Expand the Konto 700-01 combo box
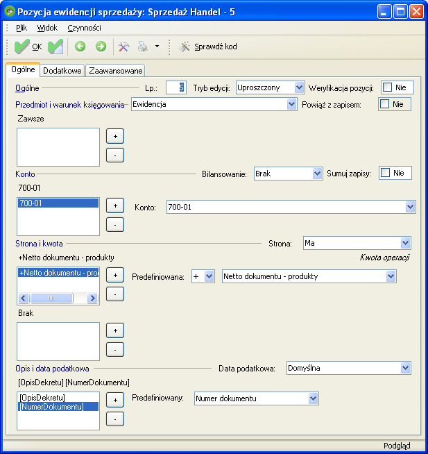Image resolution: width=428 pixels, height=454 pixels. (410, 207)
